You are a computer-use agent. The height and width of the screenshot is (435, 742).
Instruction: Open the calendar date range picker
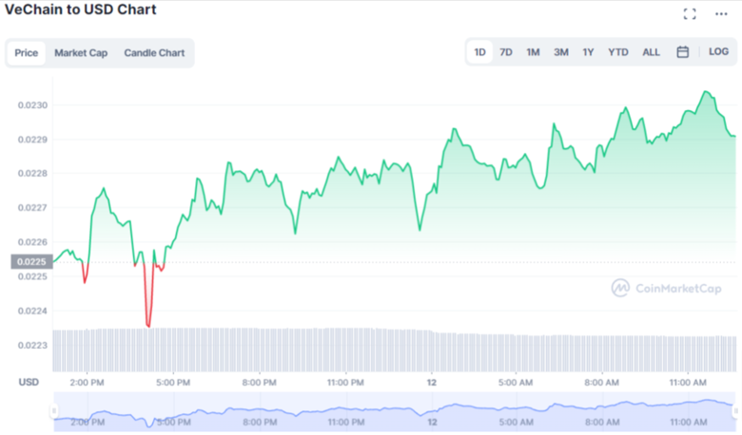click(682, 52)
